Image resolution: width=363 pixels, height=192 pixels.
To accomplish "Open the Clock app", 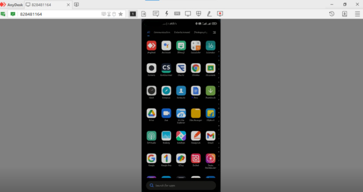I will (151, 91).
